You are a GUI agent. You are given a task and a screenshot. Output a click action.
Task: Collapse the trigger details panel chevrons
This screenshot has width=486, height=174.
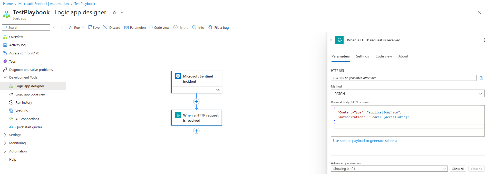click(x=331, y=40)
